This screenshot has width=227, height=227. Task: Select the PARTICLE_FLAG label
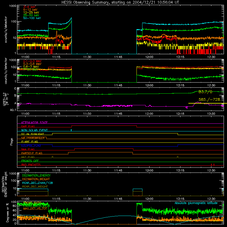coord(32,153)
